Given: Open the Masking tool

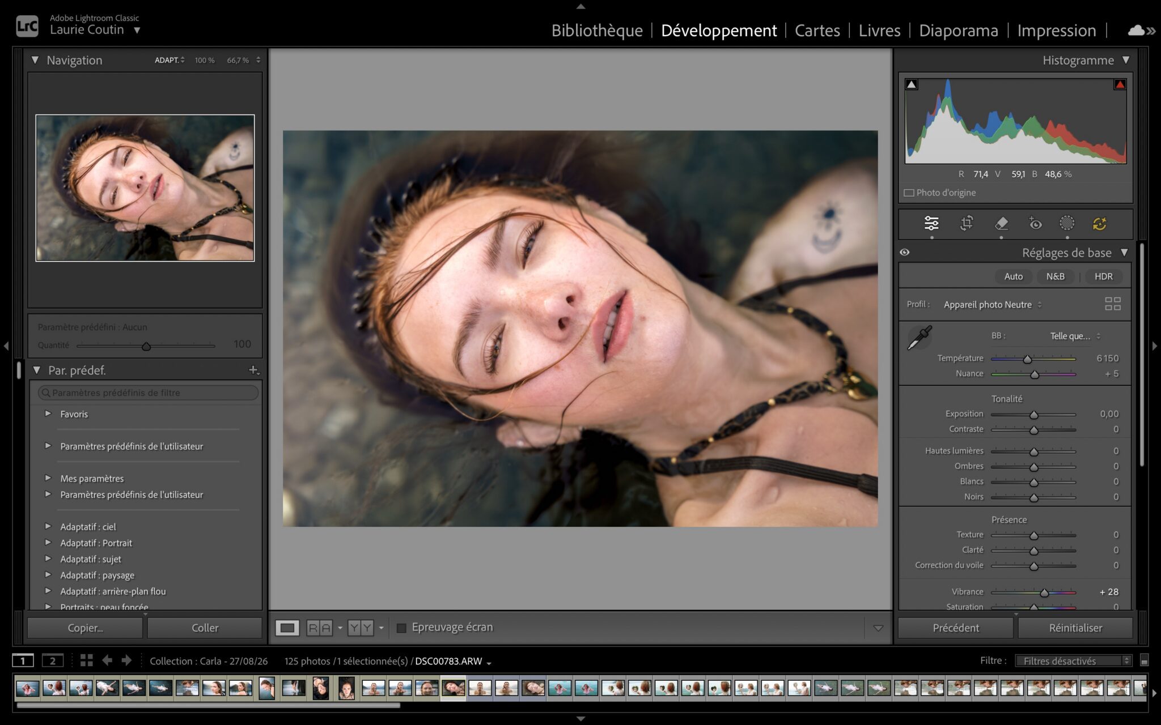Looking at the screenshot, I should coord(1067,223).
